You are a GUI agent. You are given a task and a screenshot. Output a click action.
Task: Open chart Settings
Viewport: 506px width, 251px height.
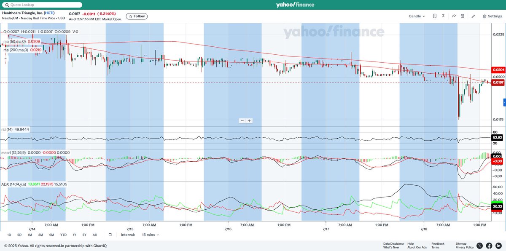tap(492, 16)
